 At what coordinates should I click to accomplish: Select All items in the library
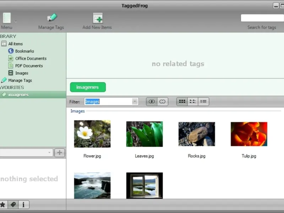16,44
